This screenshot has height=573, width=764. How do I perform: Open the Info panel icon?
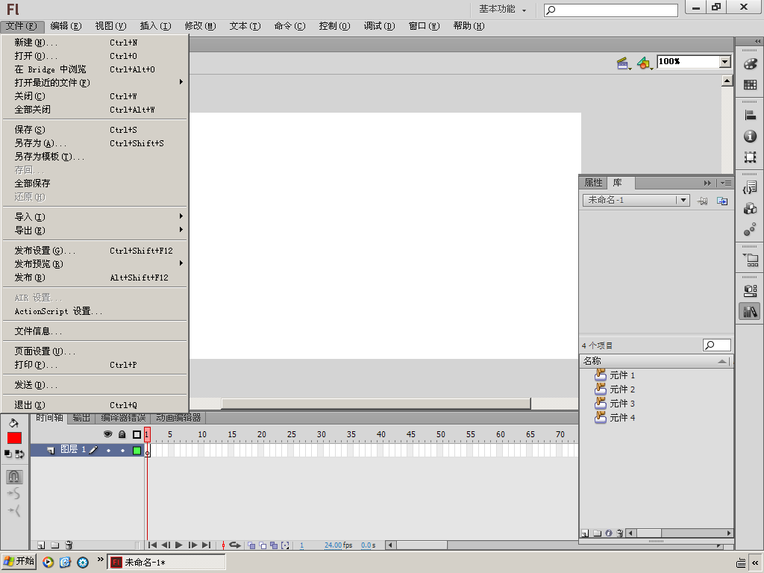tap(750, 136)
